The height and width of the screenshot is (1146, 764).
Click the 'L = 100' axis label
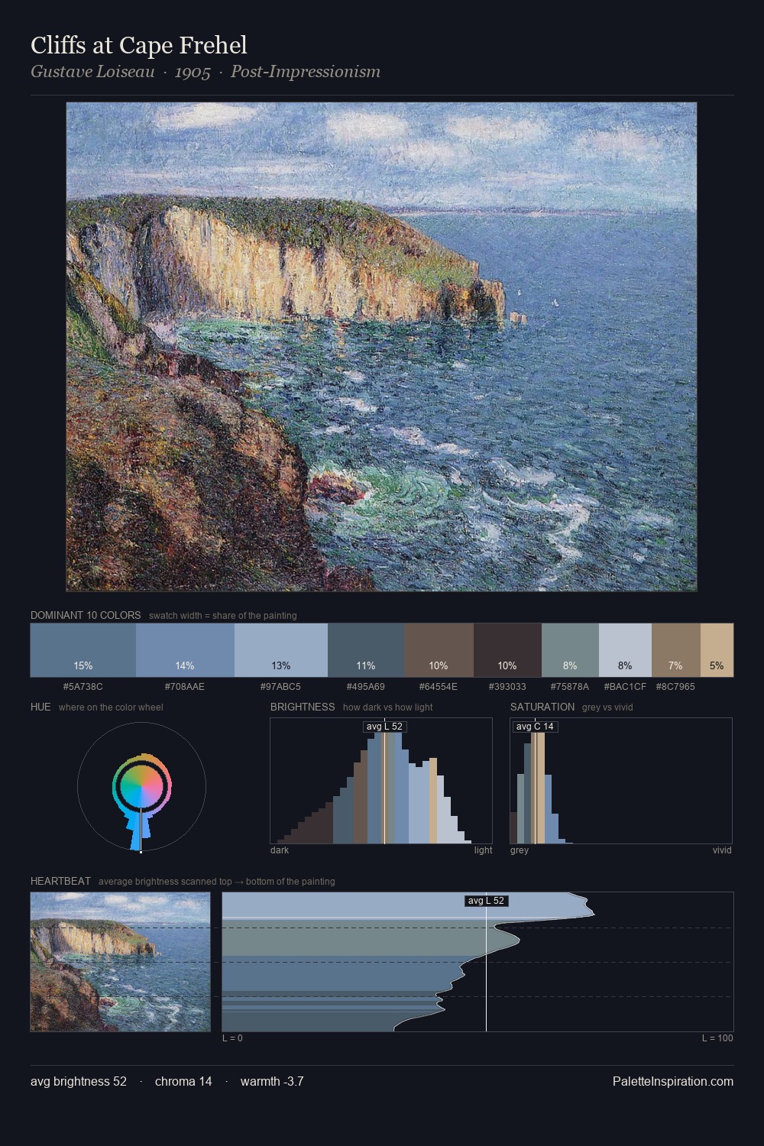point(717,1038)
